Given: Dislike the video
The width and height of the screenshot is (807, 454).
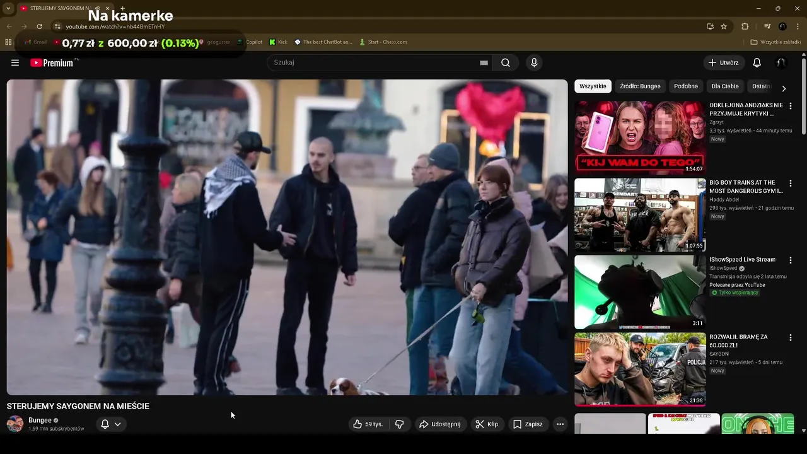Looking at the screenshot, I should pyautogui.click(x=399, y=424).
